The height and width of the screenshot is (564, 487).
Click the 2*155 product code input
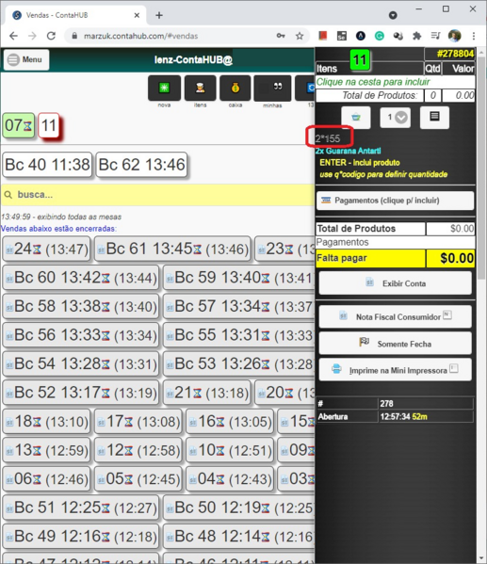point(329,138)
